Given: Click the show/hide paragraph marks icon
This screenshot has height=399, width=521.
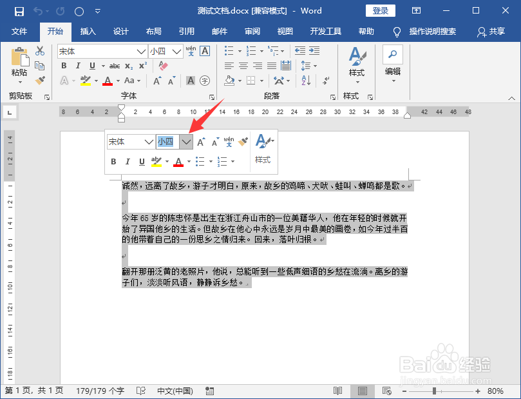Looking at the screenshot, I should coord(326,80).
